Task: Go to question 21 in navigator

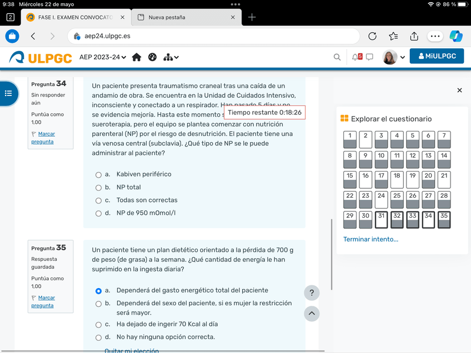Action: coord(444,179)
